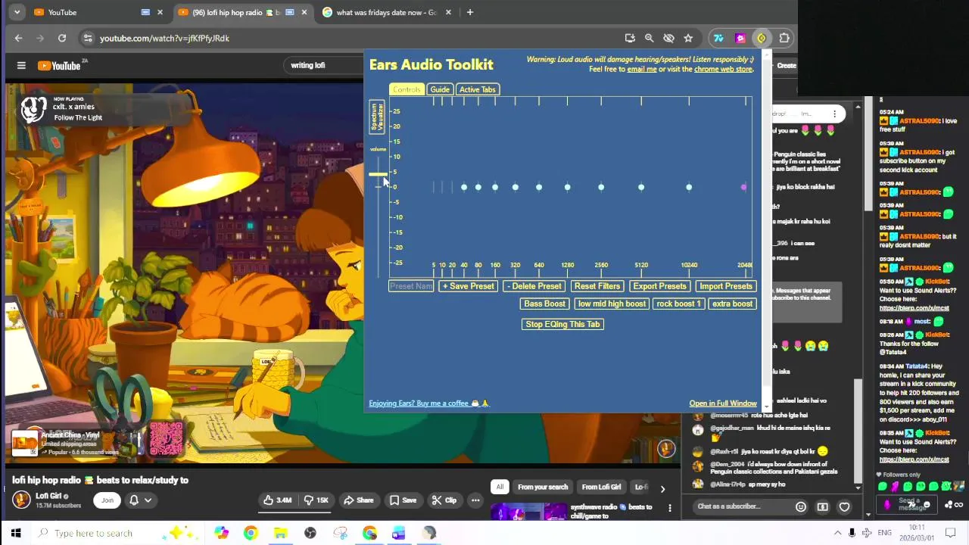Click the crossed-out eye icon in address bar
Image resolution: width=969 pixels, height=545 pixels.
click(x=668, y=38)
